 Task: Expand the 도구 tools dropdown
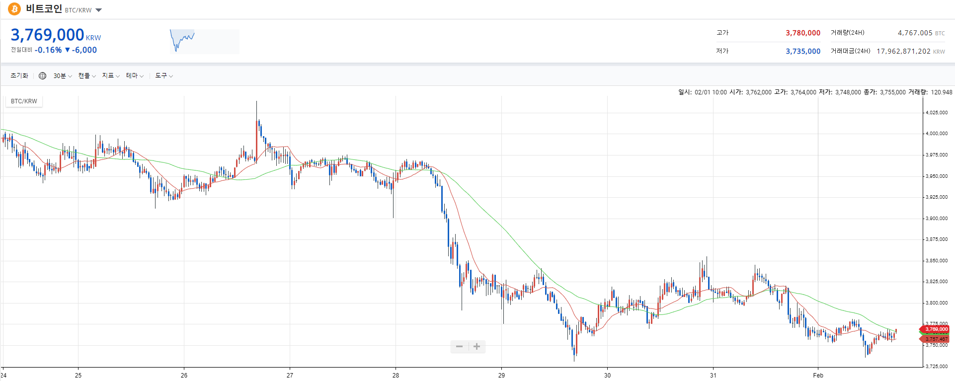(x=164, y=76)
